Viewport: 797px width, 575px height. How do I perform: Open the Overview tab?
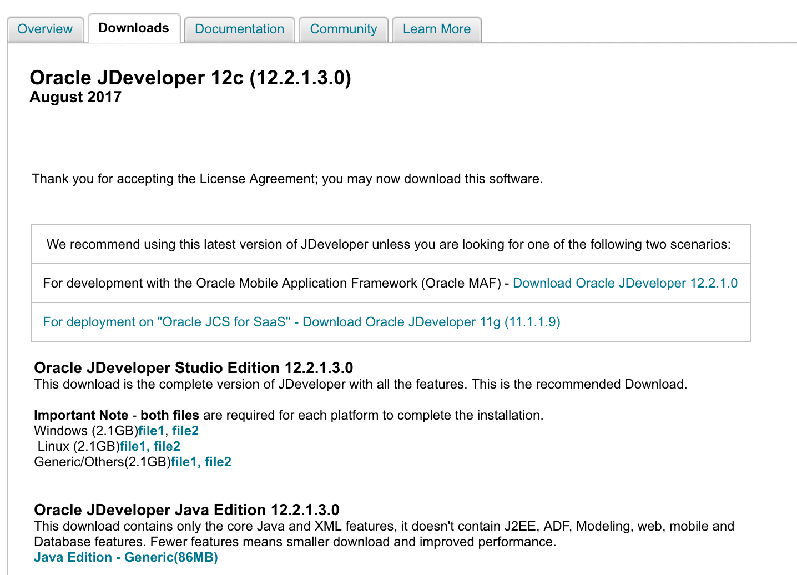(x=45, y=29)
